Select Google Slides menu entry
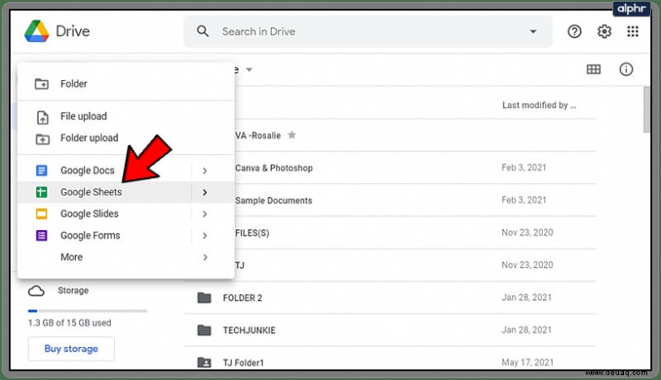661x380 pixels. click(x=126, y=213)
